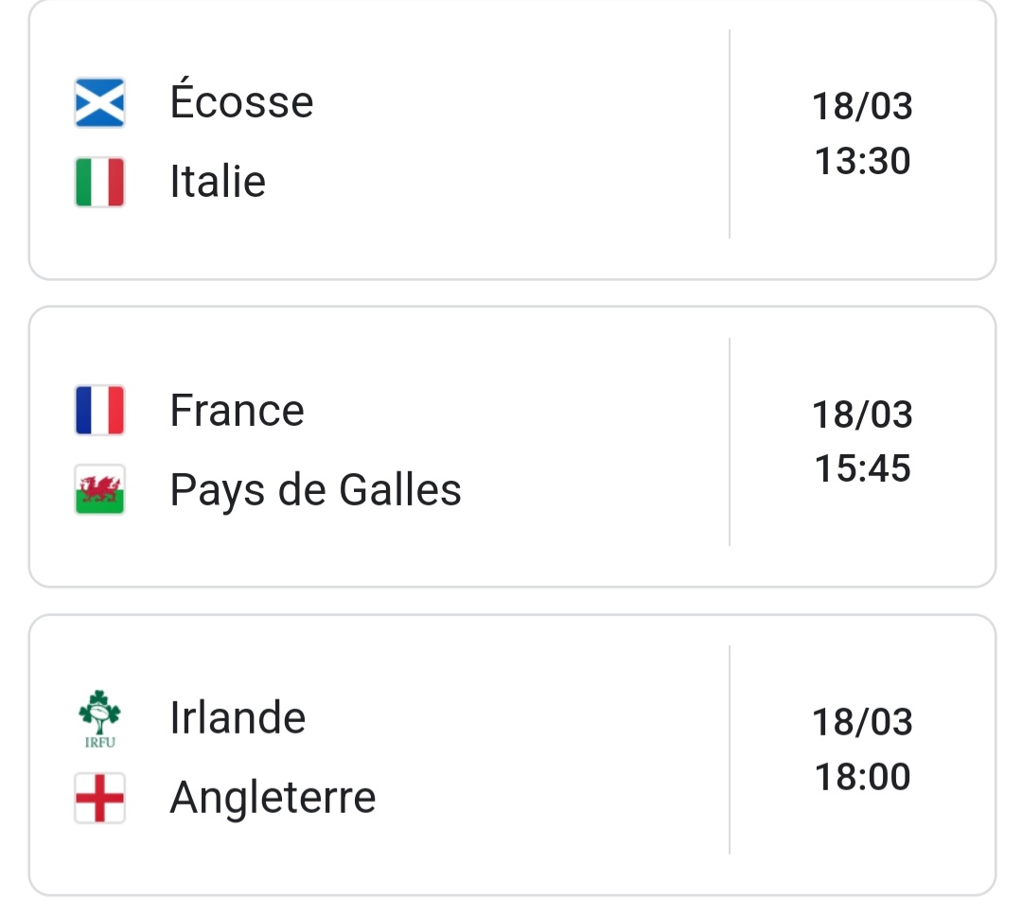Select the Angleterre team name
Screen dimensions: 1022x918
(273, 799)
